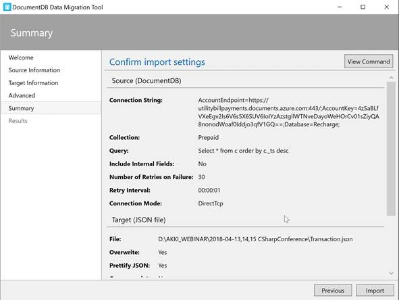Click the connection string value text
Screen dimensions: 399x300
point(288,112)
